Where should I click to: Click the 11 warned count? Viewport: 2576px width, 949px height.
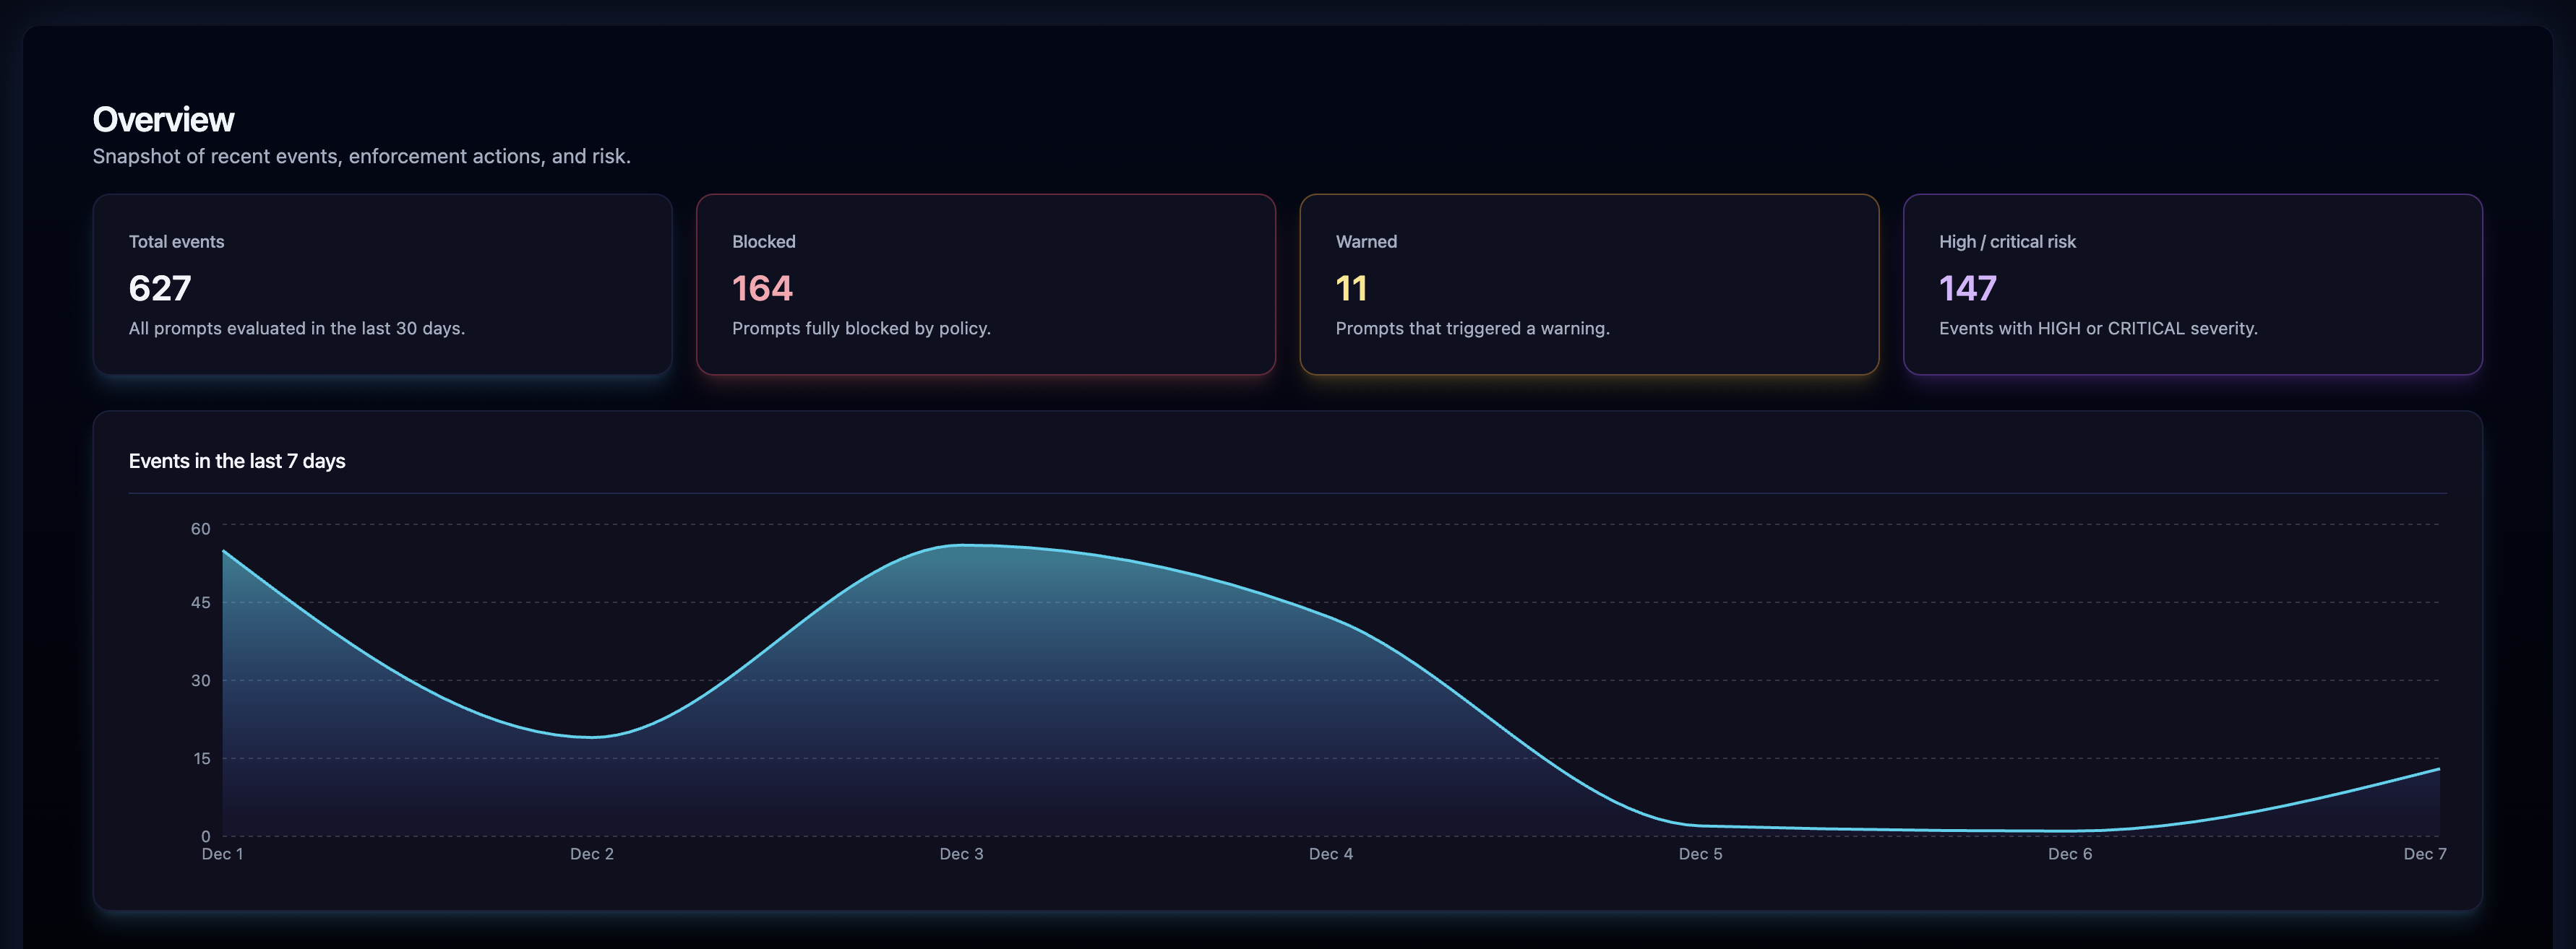coord(1350,289)
